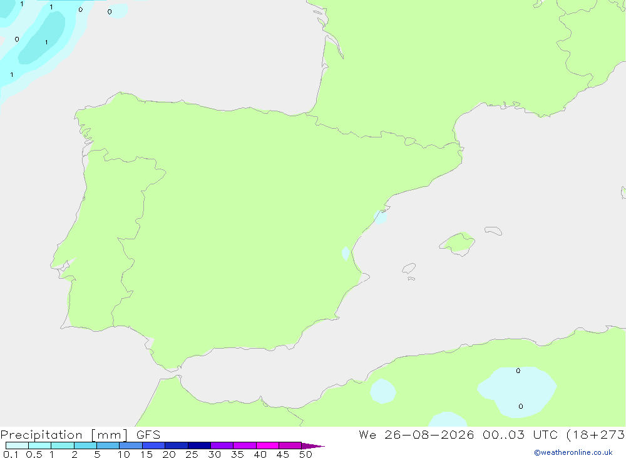Click the 45 mm legend color swatch
Screen dimensions: 626x458
pyautogui.click(x=290, y=446)
